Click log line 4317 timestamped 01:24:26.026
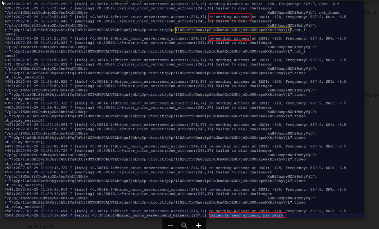379x229 pixels. pos(138,43)
